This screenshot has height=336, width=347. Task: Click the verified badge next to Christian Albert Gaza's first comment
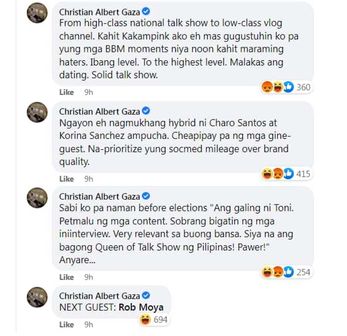(x=146, y=12)
